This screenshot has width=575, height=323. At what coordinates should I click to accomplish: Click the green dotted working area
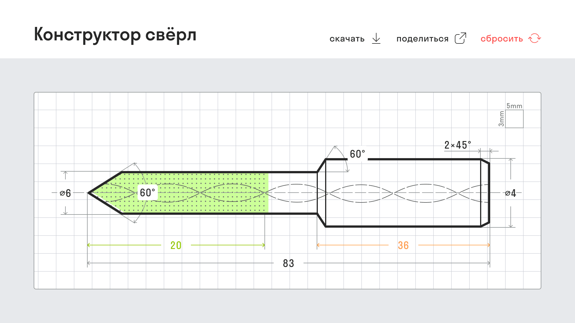[x=197, y=193]
